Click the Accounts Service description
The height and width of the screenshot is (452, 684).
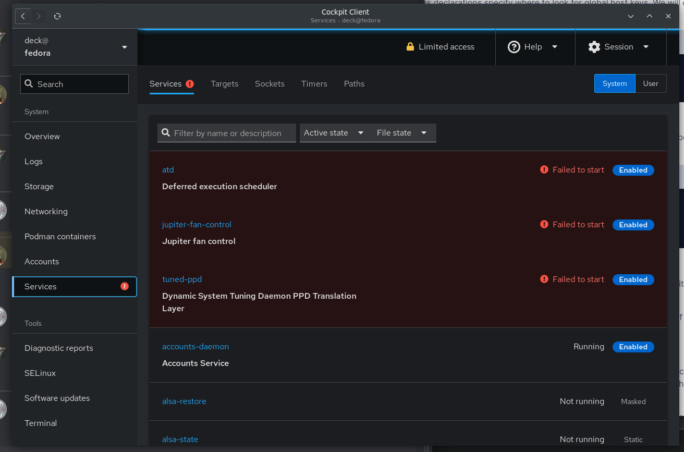196,363
